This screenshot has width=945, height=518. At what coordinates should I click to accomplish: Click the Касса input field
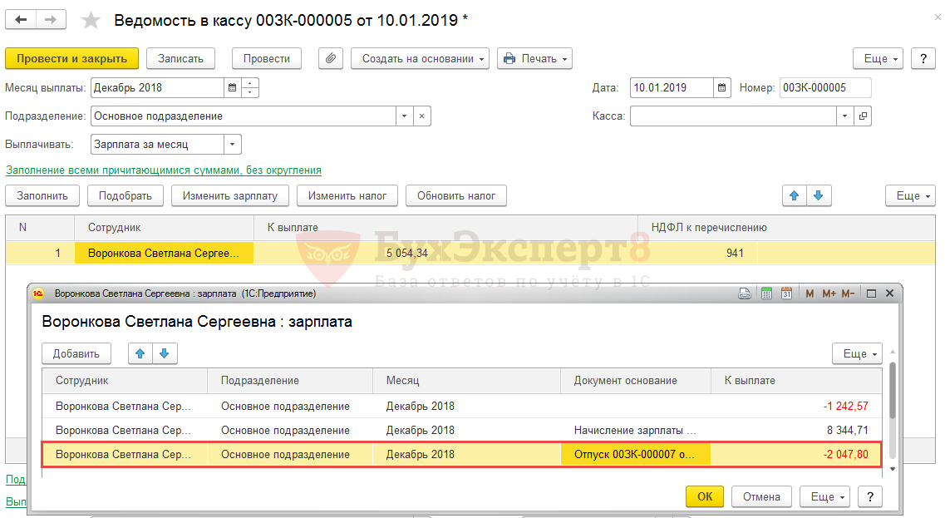pyautogui.click(x=733, y=116)
